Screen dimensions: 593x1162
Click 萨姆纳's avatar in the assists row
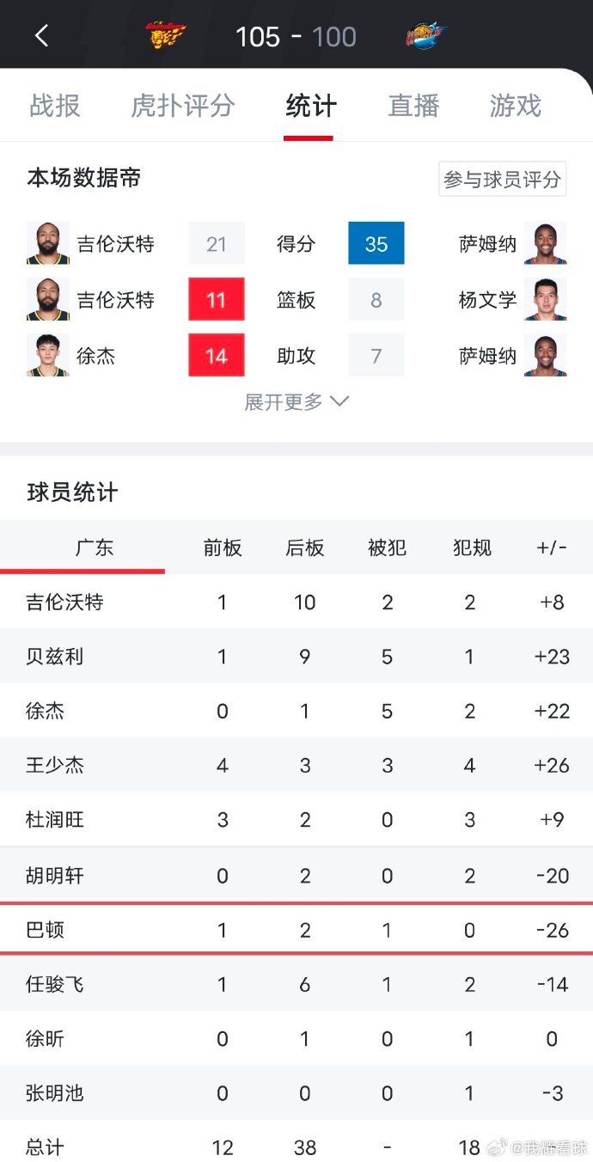point(547,355)
